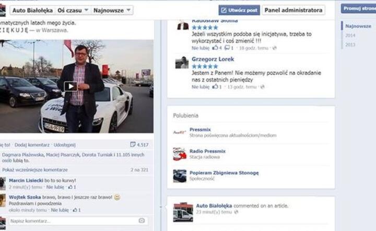Viewport: 376px width, 231px height.
Task: Click Popieram Zbigniewa Stonogę thumbnail
Action: pyautogui.click(x=180, y=176)
